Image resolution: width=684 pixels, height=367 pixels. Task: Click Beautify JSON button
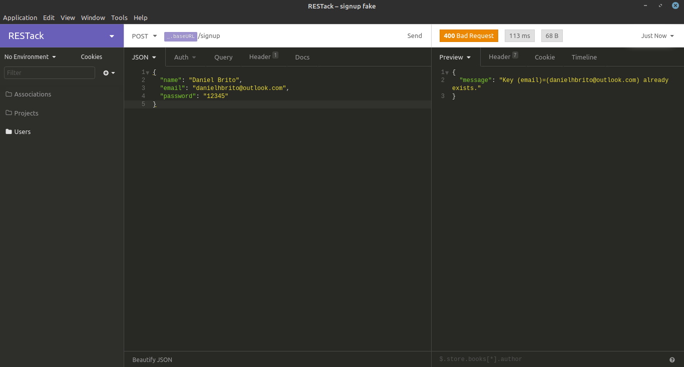(152, 359)
